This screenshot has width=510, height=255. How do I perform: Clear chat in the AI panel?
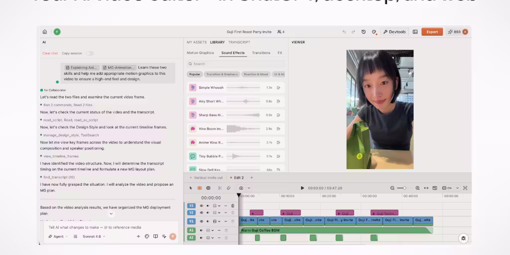(x=50, y=53)
